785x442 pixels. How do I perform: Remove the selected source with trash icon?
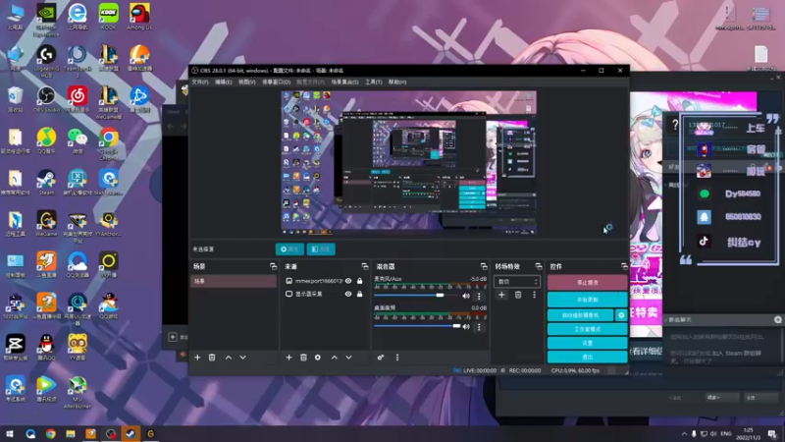(x=303, y=358)
